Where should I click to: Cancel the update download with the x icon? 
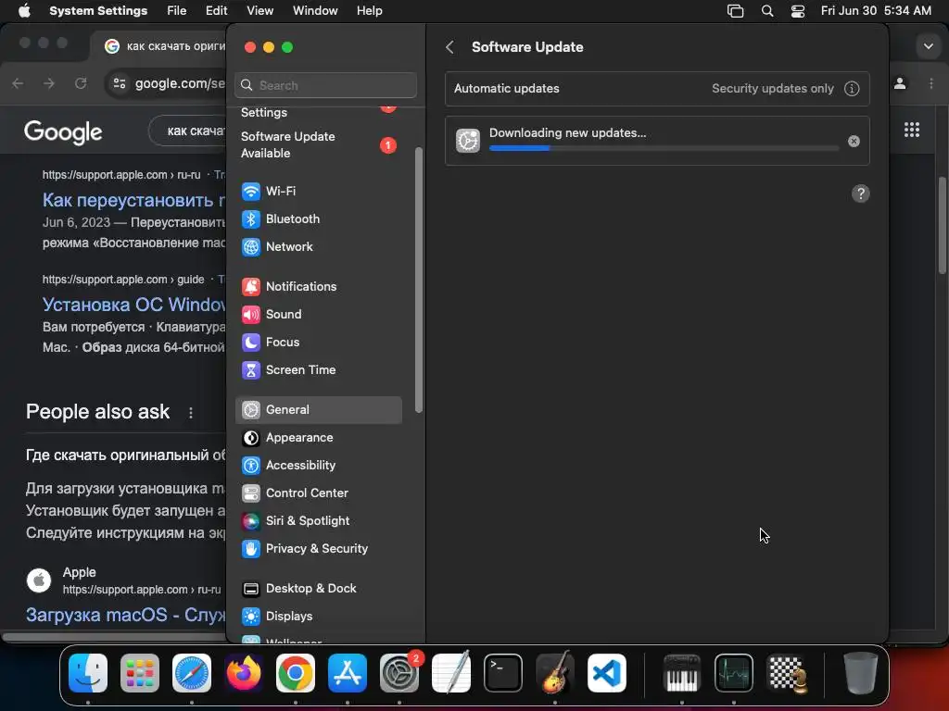pyautogui.click(x=854, y=142)
